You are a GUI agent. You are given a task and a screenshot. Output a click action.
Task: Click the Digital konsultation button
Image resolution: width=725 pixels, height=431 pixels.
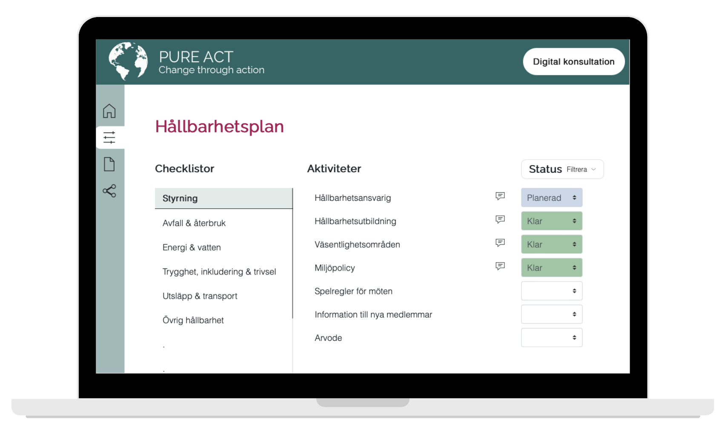coord(573,61)
